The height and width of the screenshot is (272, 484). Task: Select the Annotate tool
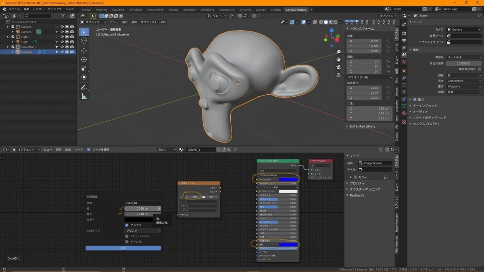tap(84, 87)
